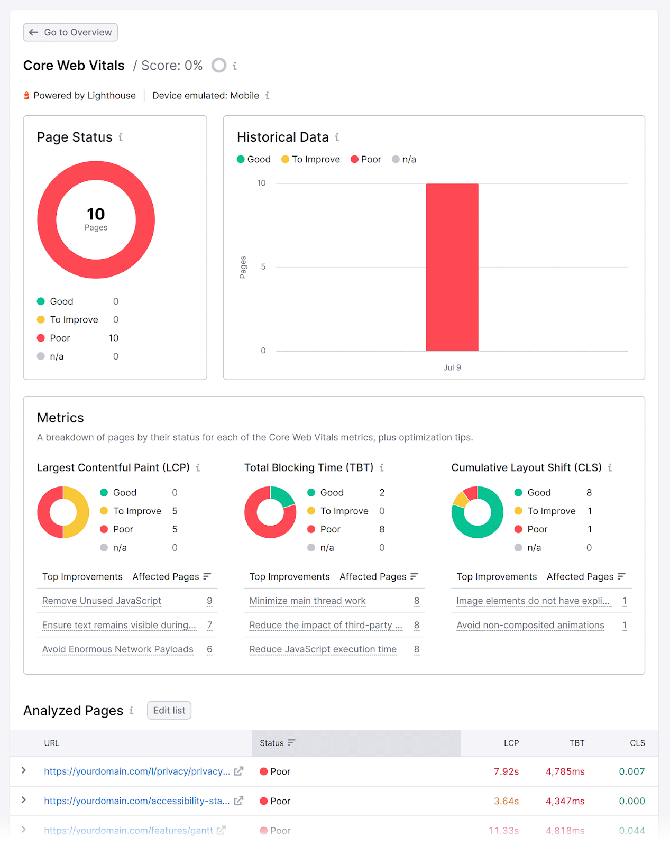
Task: Click affected pages count 7 for Ensure text
Action: pyautogui.click(x=209, y=625)
